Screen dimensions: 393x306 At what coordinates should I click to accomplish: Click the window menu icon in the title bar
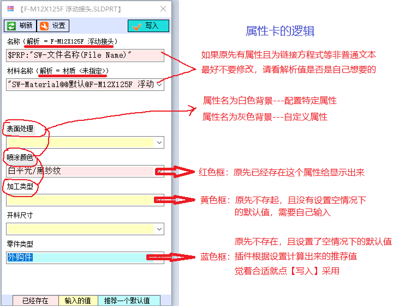pos(10,9)
